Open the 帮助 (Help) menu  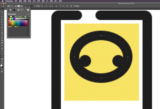tap(61, 1)
